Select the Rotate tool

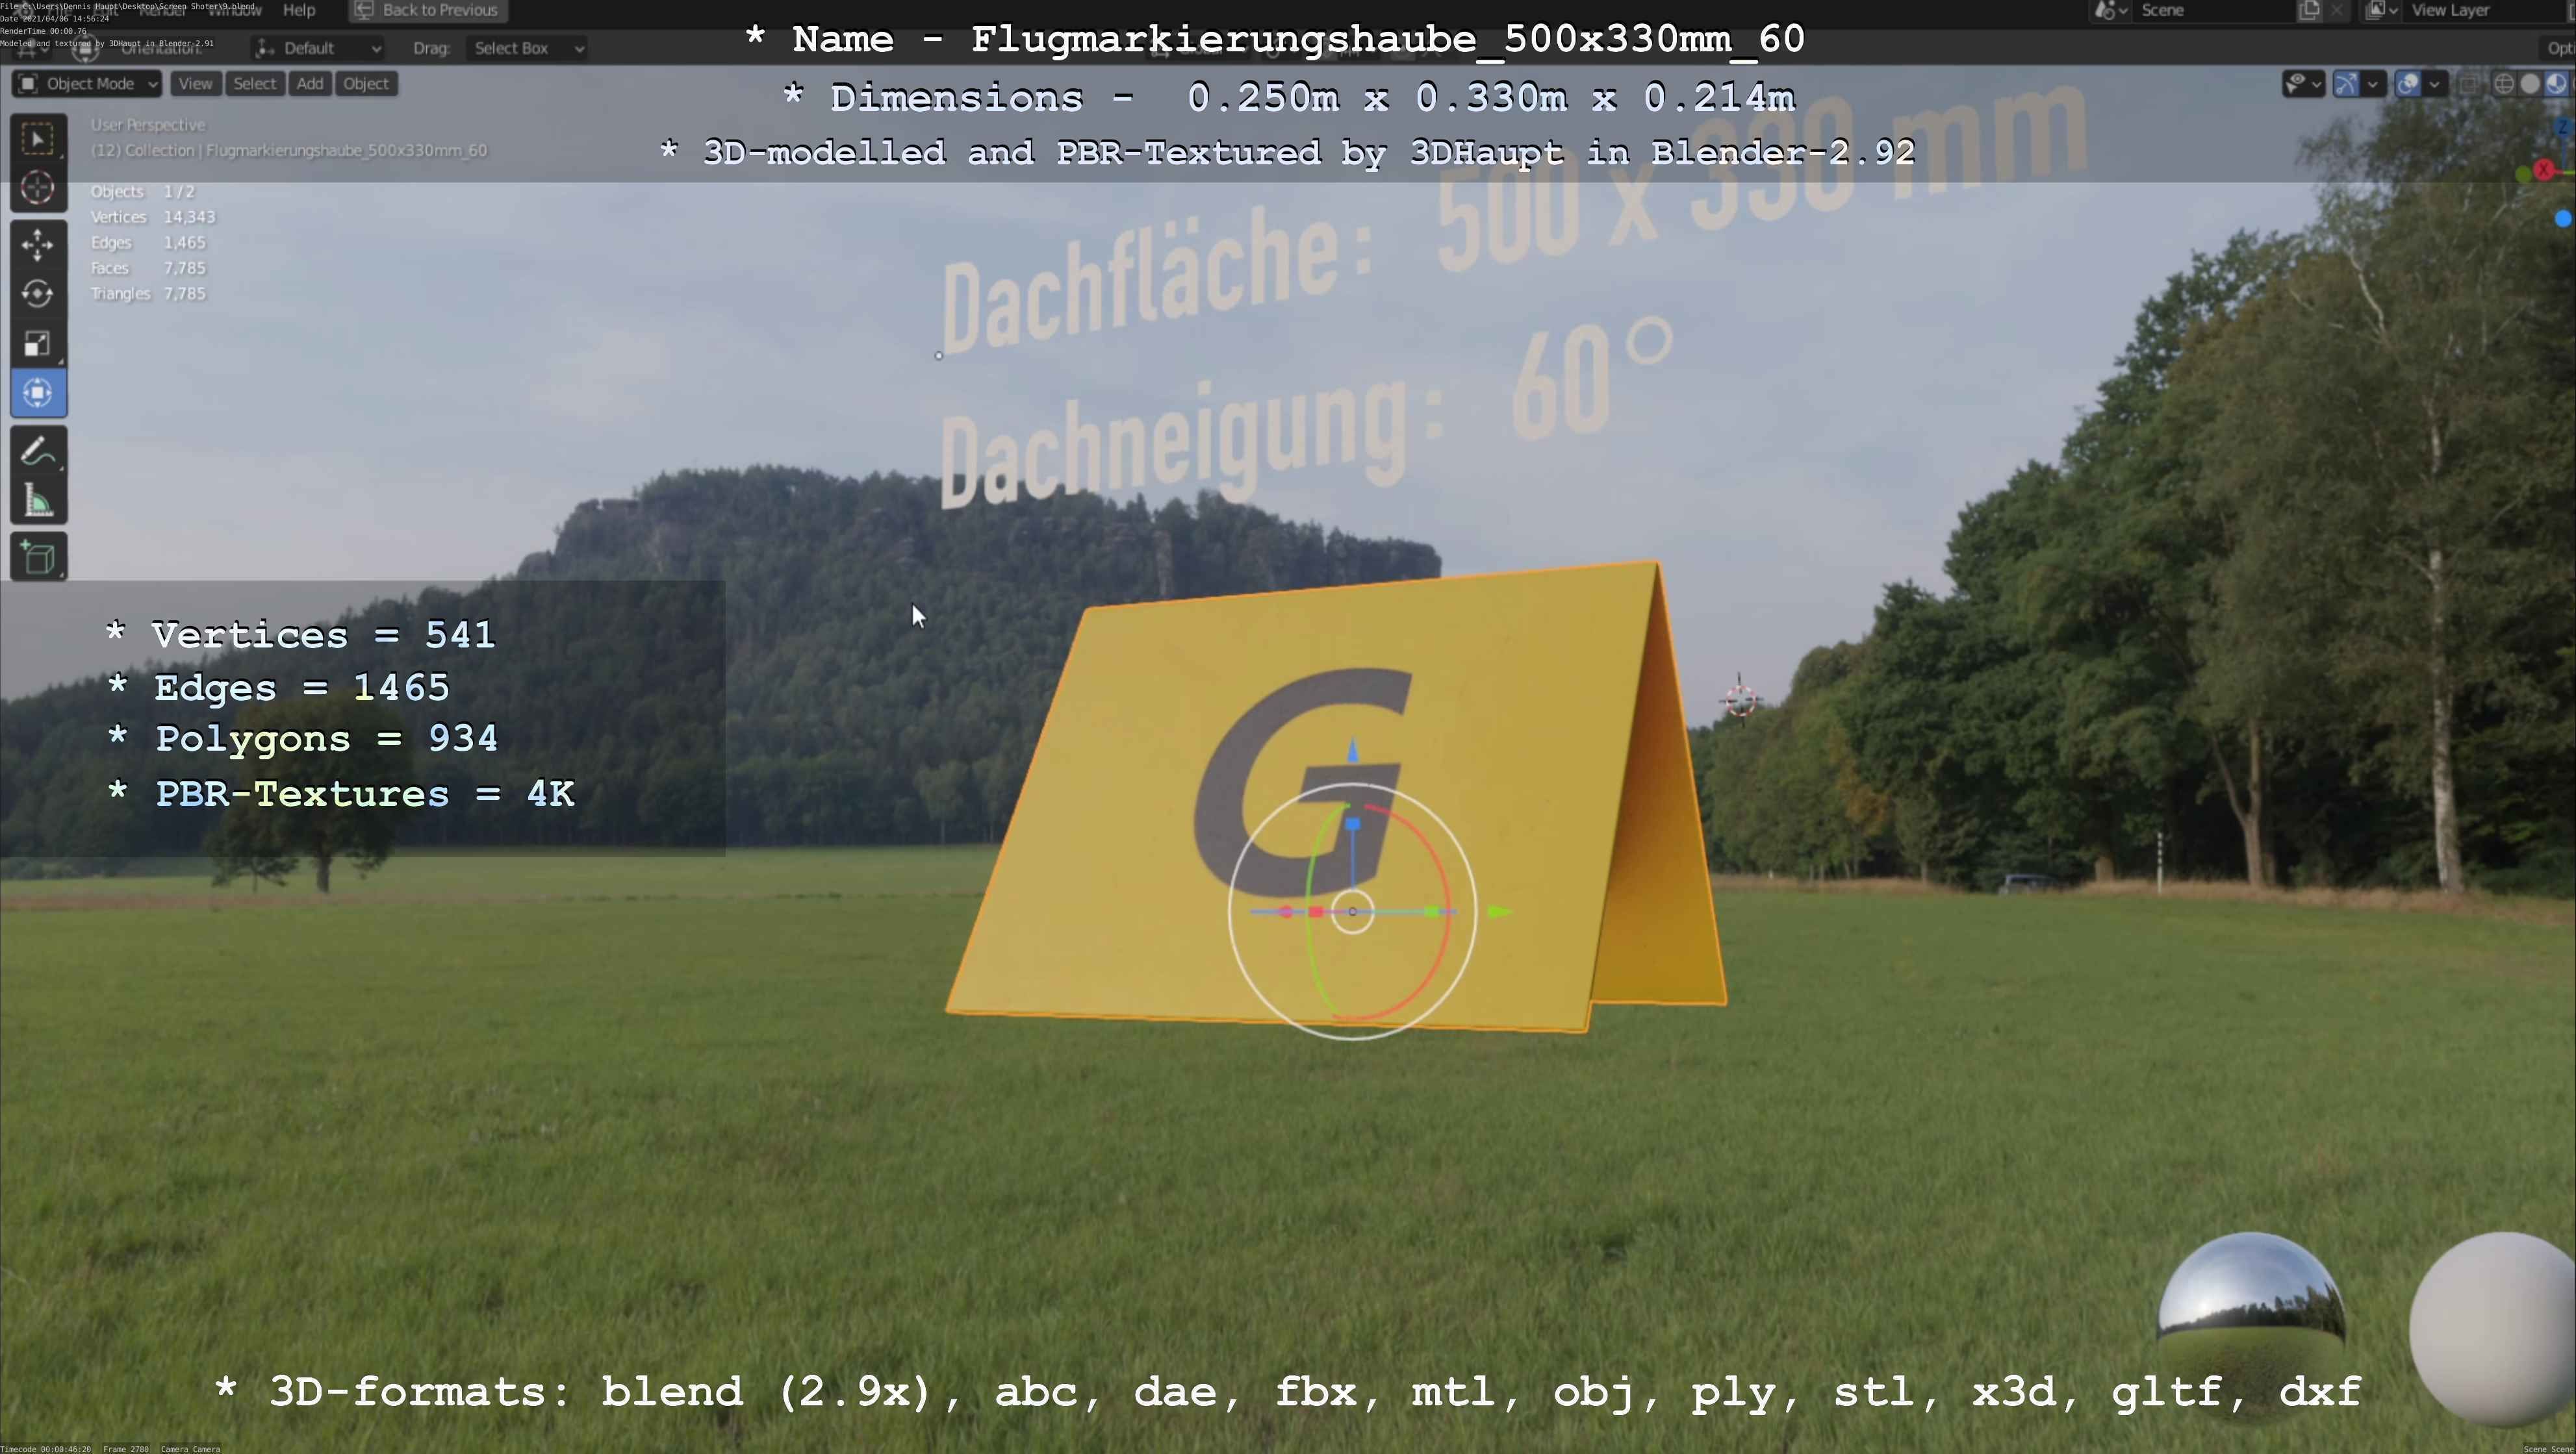click(x=38, y=294)
